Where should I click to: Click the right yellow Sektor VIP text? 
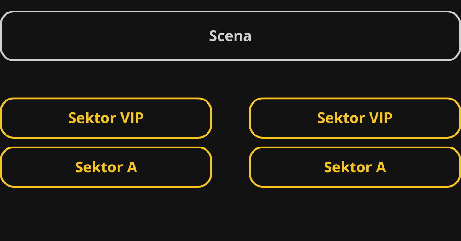tap(355, 118)
